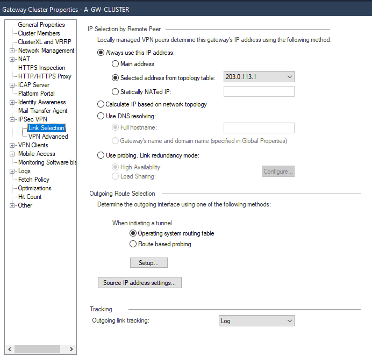The width and height of the screenshot is (372, 357).
Task: Expand the Network Management tree node
Action: 12,51
